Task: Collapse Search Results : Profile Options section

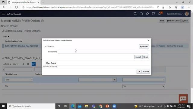Action: click(3, 31)
